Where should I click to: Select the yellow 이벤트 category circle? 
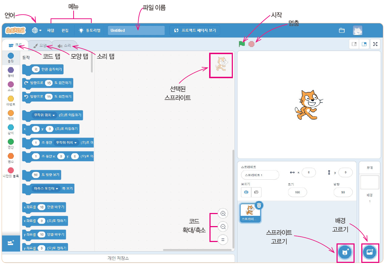pyautogui.click(x=10, y=98)
